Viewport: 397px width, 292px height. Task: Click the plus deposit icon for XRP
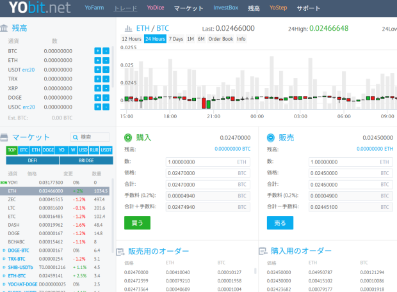(x=98, y=88)
